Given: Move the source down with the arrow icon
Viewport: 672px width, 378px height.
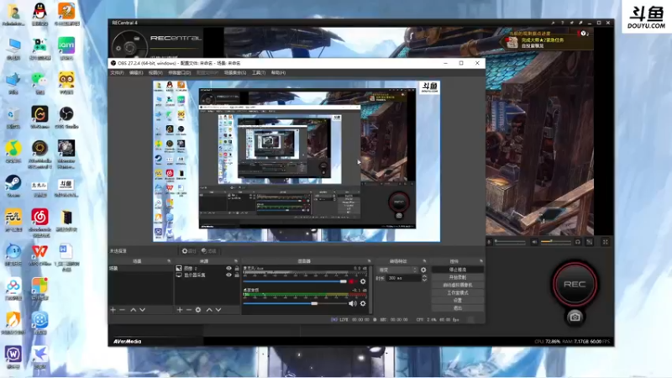Looking at the screenshot, I should [x=218, y=309].
